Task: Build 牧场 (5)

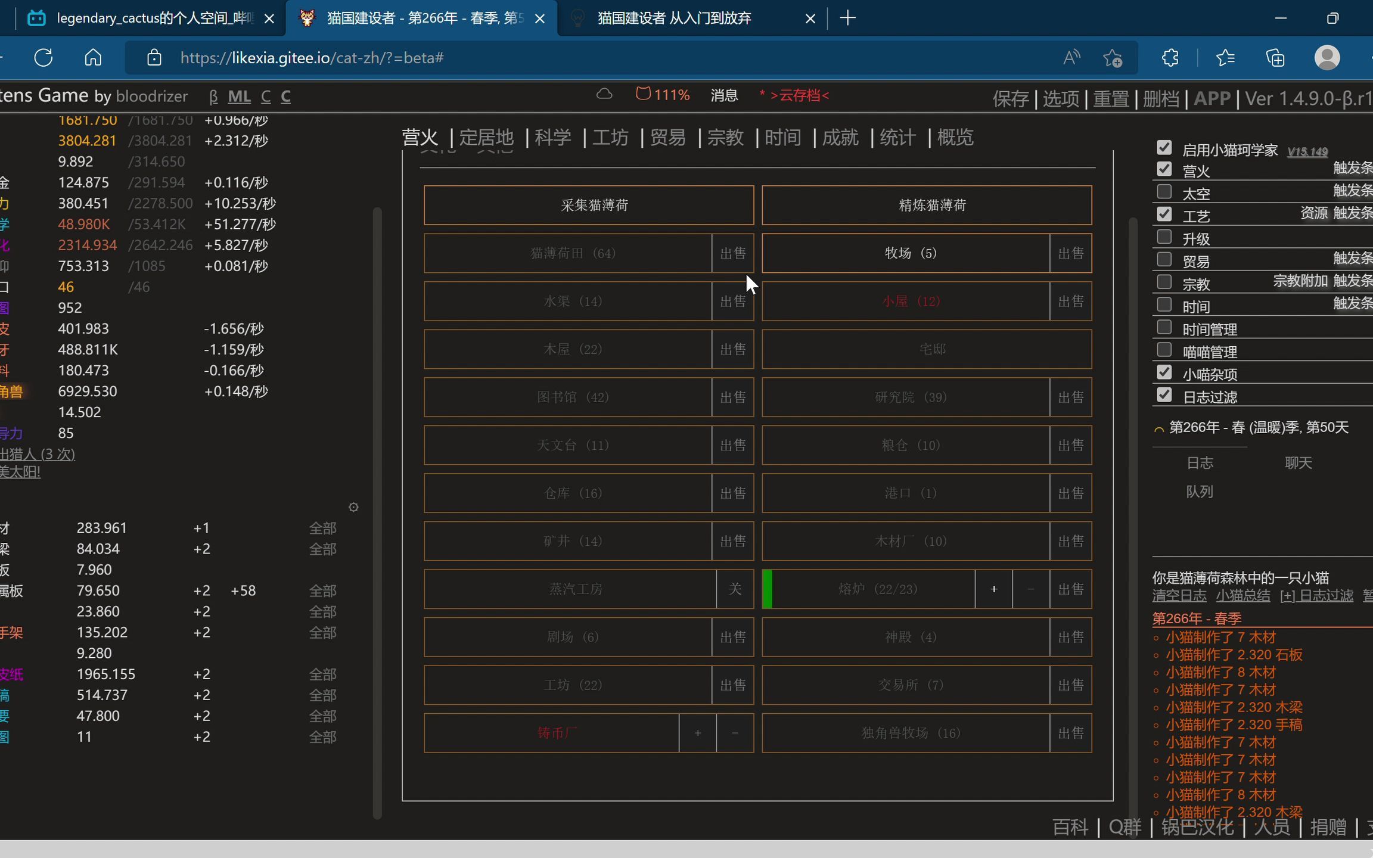Action: (906, 253)
